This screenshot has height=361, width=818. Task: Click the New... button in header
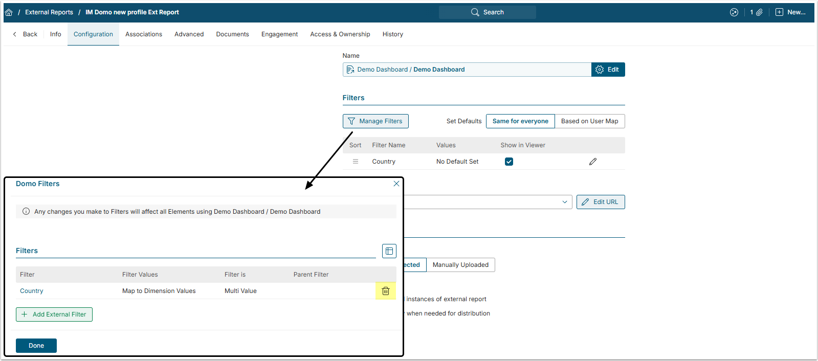pyautogui.click(x=791, y=12)
